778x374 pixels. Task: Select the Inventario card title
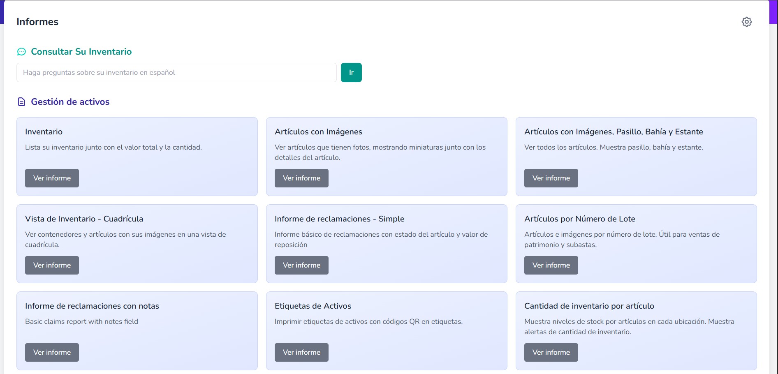[x=44, y=132]
